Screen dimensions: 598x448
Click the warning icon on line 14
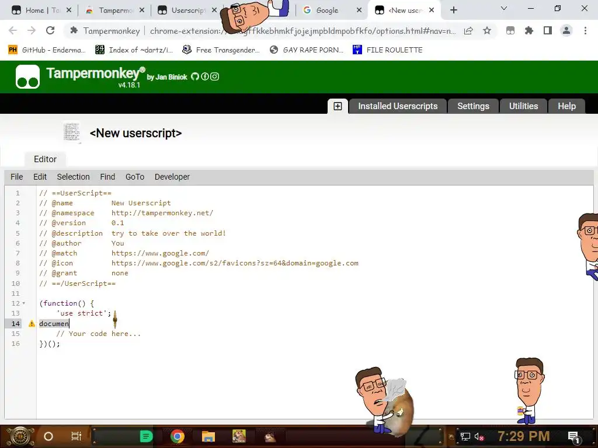32,323
